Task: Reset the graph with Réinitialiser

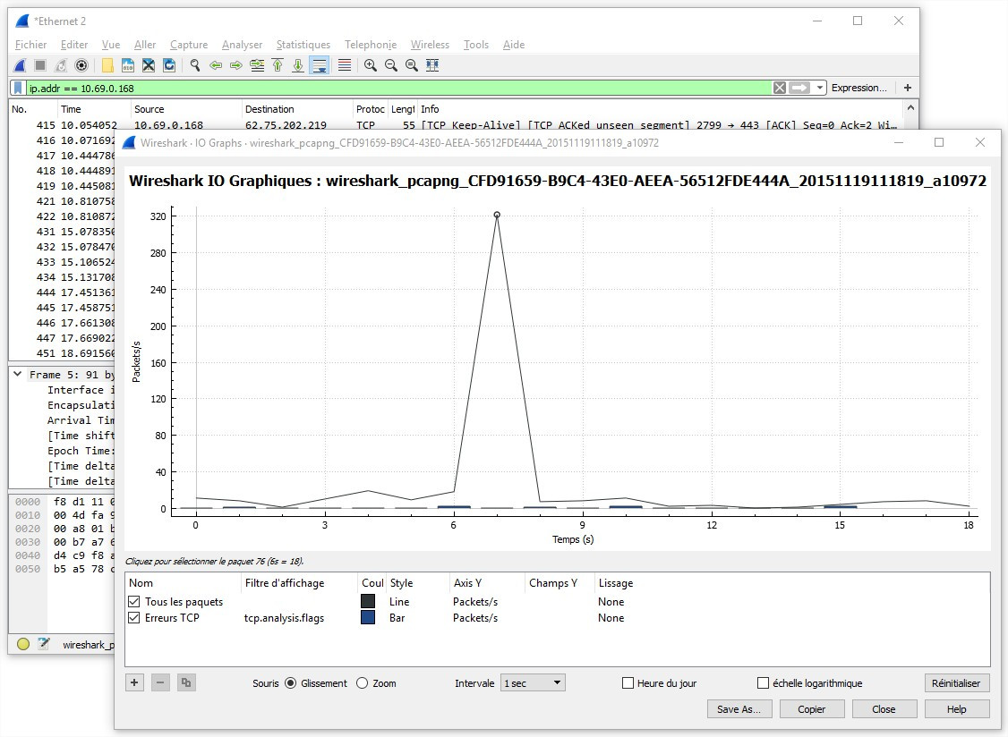Action: click(x=956, y=682)
